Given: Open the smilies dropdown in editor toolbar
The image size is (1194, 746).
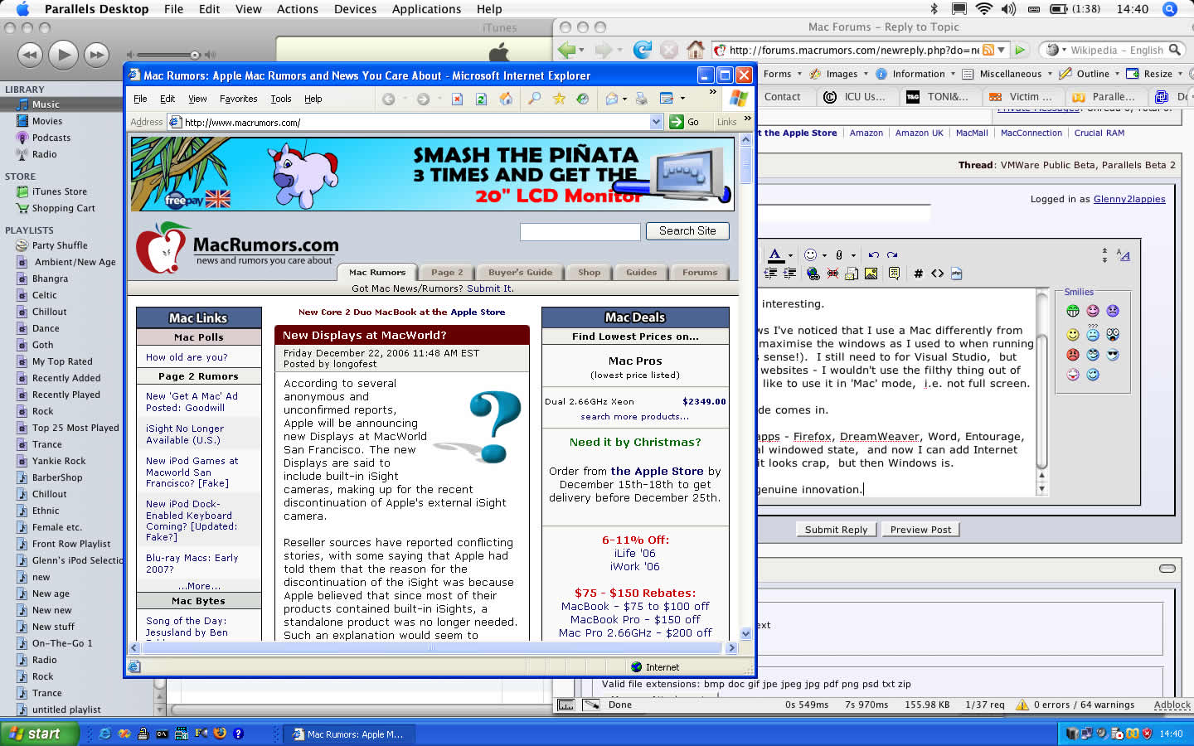Looking at the screenshot, I should (x=825, y=255).
